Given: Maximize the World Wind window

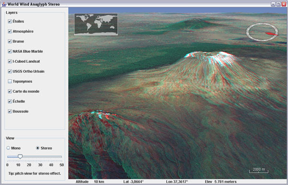Looking at the screenshot, I should click(278, 4).
